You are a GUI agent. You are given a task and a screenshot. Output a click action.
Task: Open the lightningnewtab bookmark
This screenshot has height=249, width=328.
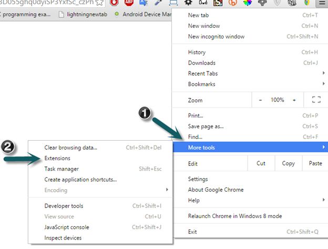pos(83,14)
